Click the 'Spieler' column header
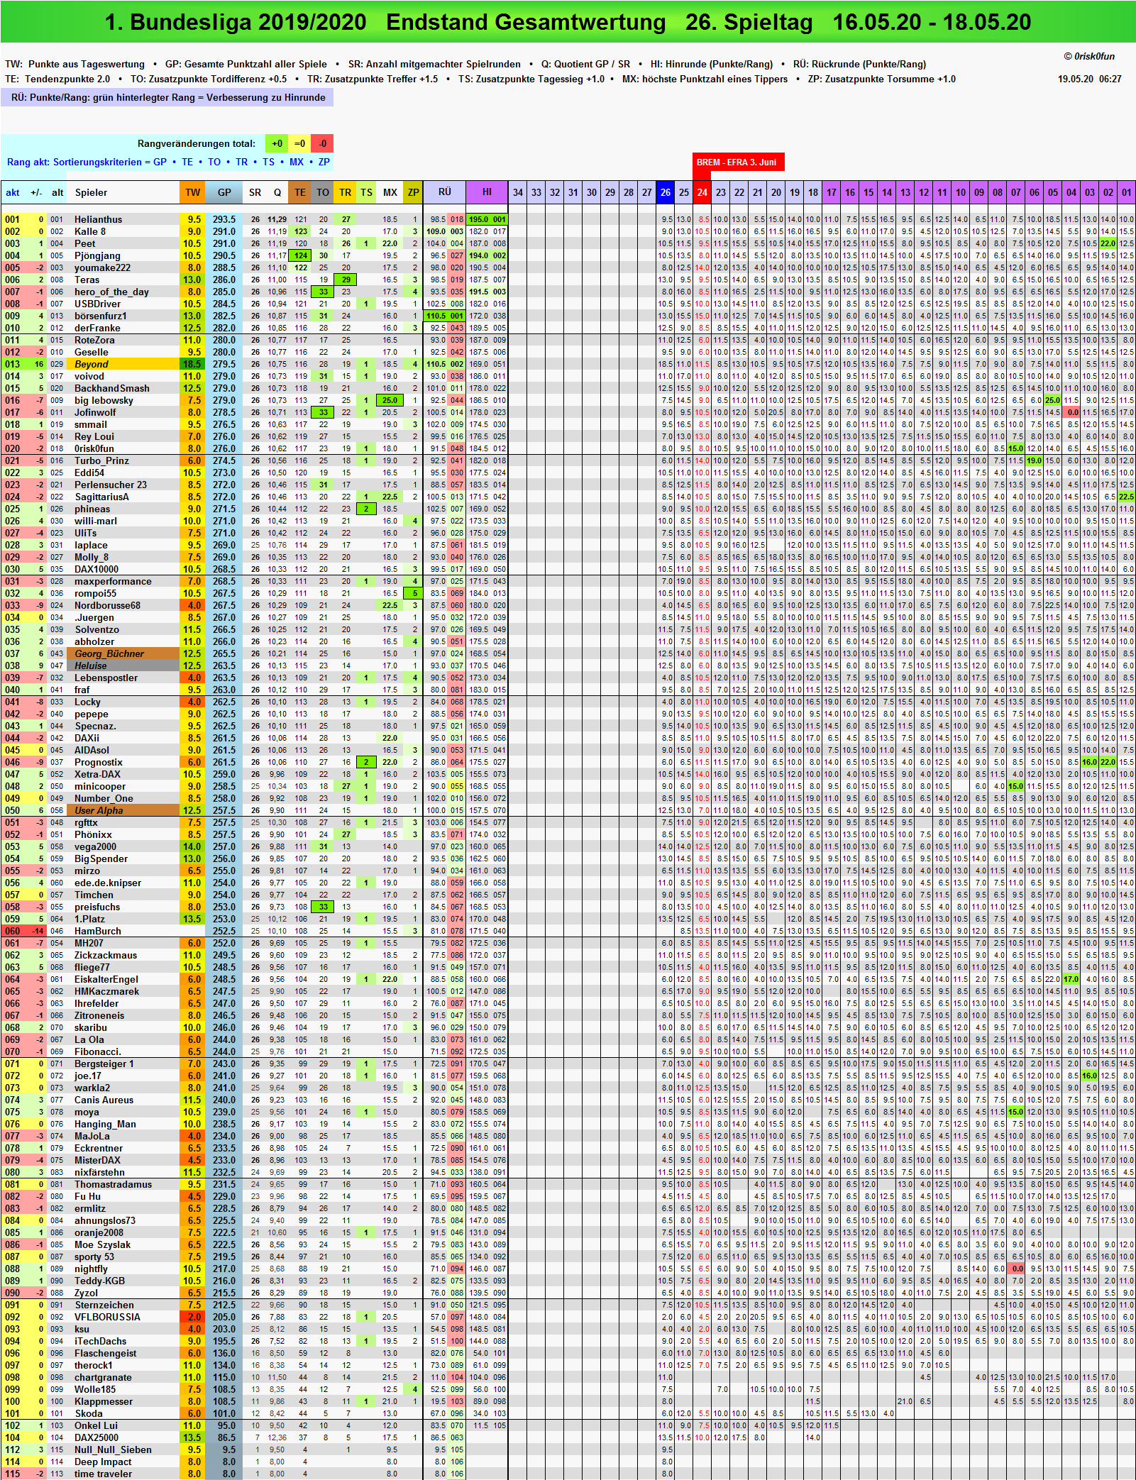This screenshot has width=1136, height=1480. point(92,192)
